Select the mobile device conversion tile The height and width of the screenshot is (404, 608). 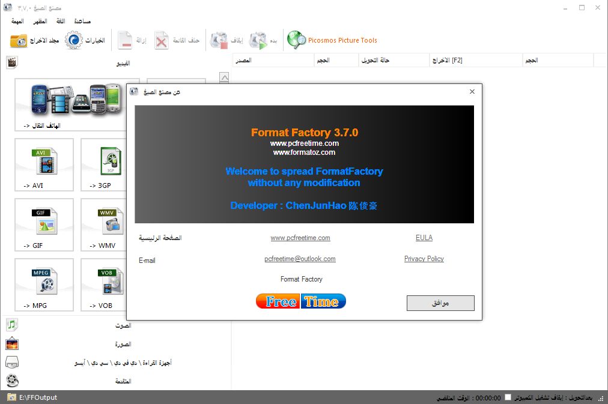(71, 104)
